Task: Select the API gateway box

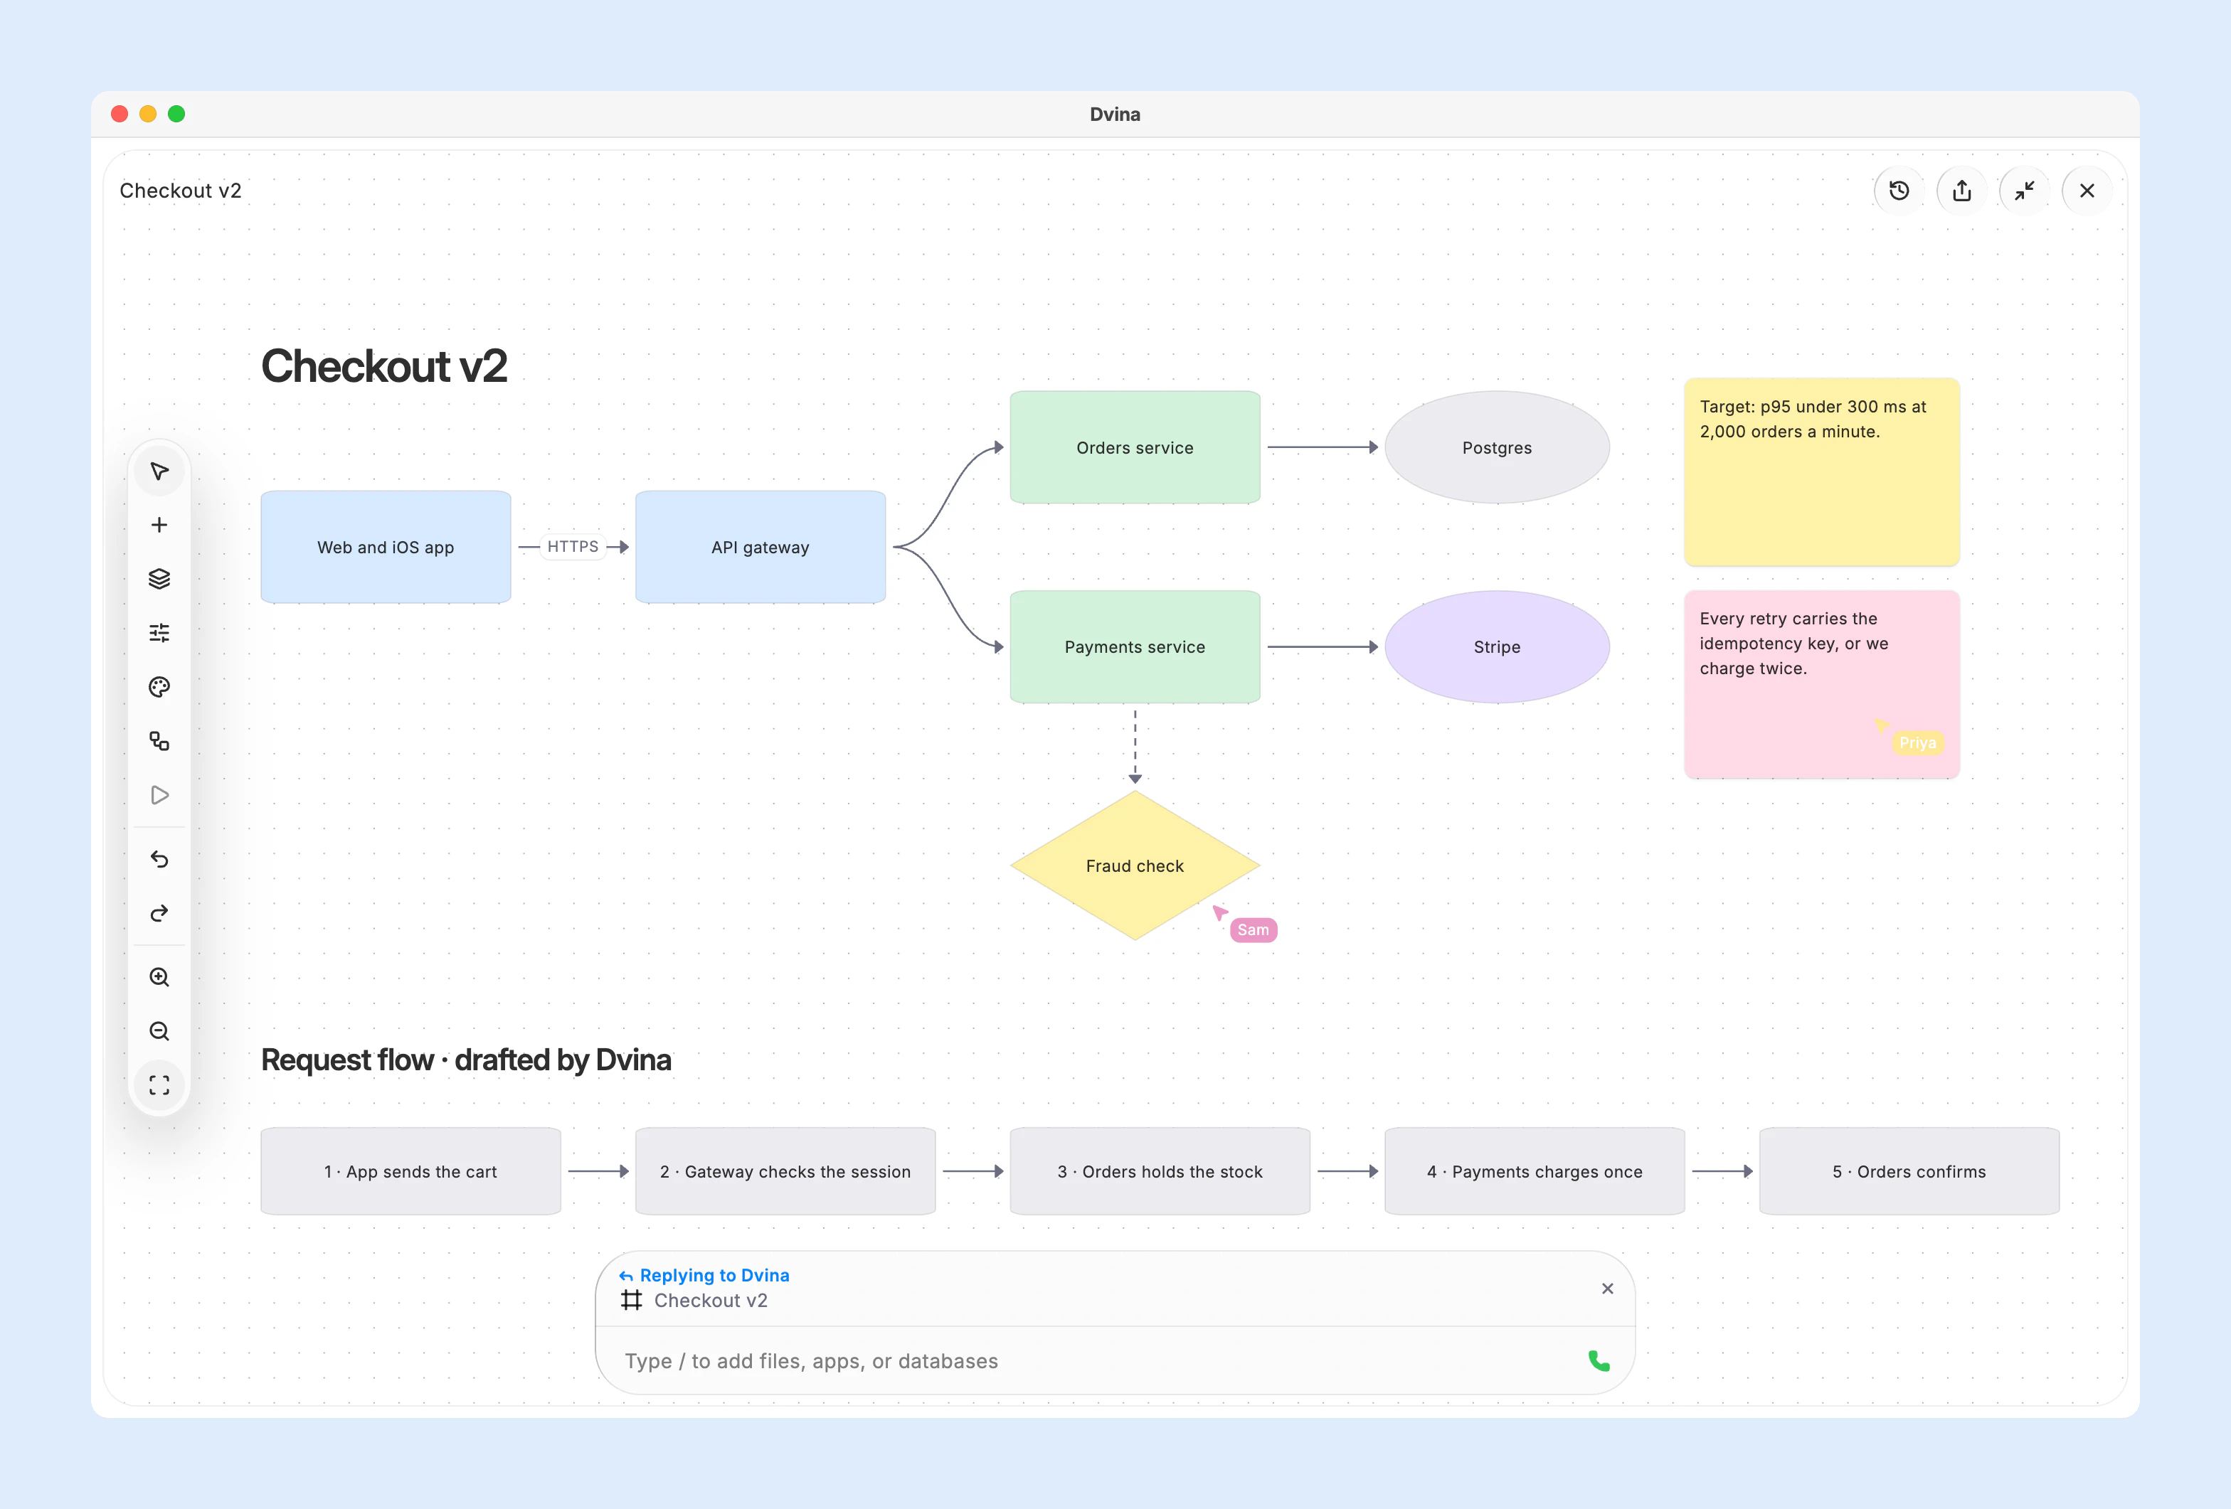Action: coord(761,547)
